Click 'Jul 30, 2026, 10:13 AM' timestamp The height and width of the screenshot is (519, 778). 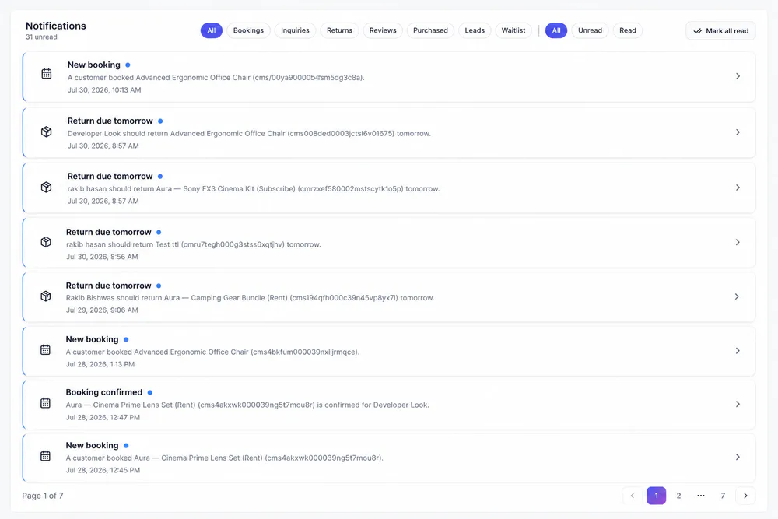tap(104, 89)
